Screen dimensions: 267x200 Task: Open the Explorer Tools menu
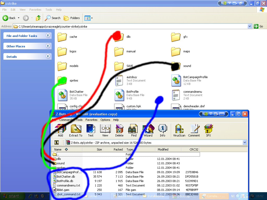coord(49,10)
